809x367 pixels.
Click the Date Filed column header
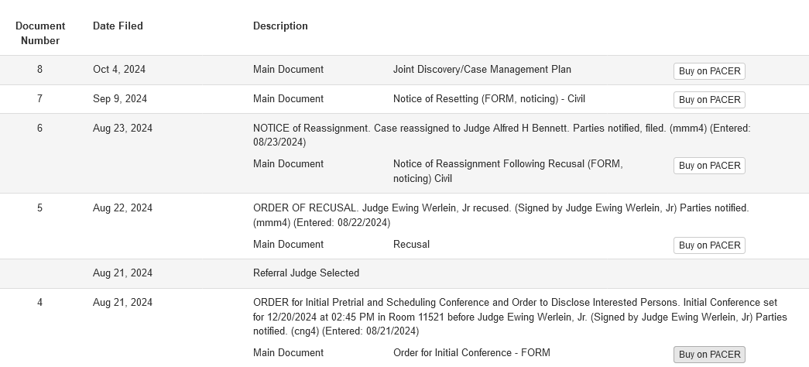click(118, 26)
